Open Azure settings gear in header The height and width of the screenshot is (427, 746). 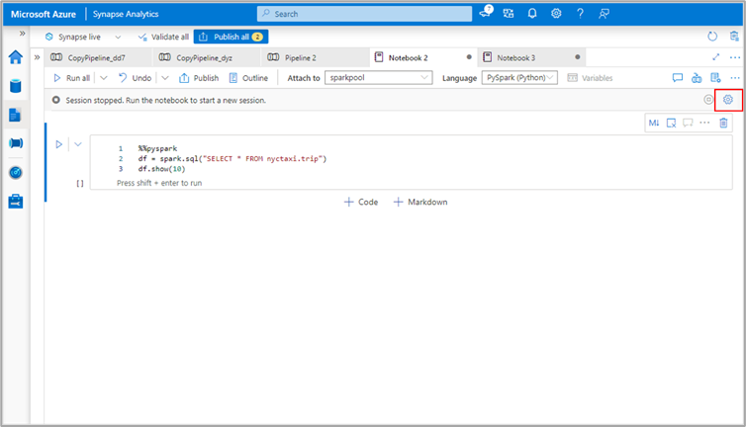coord(556,13)
